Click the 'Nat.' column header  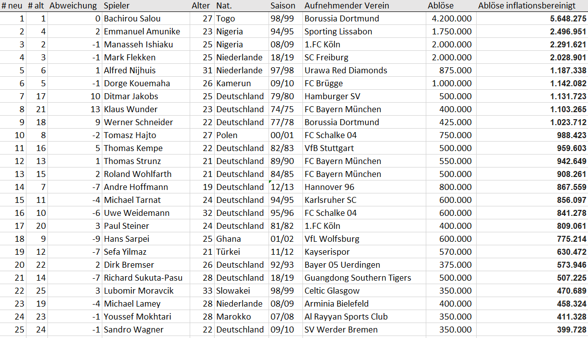click(242, 5)
